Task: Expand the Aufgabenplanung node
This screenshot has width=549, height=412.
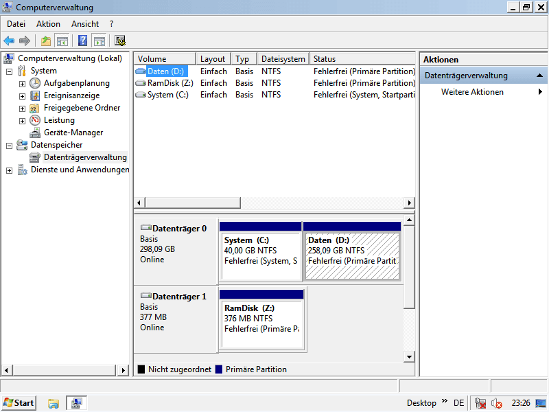Action: (x=22, y=84)
